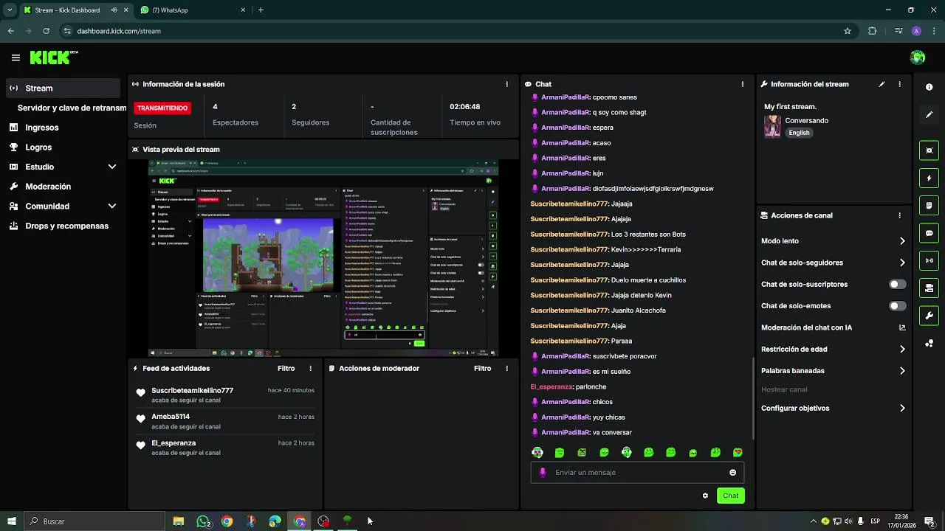Click the stream preview thumbnail
The image size is (945, 531).
[323, 258]
